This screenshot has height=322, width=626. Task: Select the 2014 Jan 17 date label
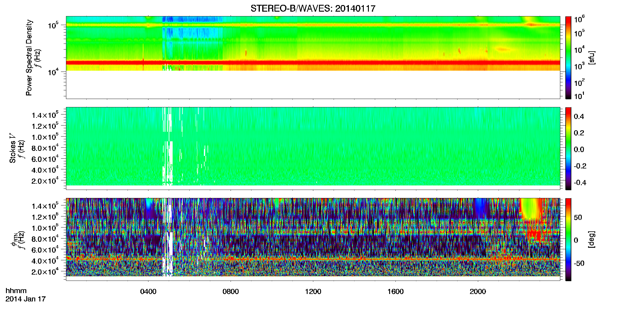point(26,299)
